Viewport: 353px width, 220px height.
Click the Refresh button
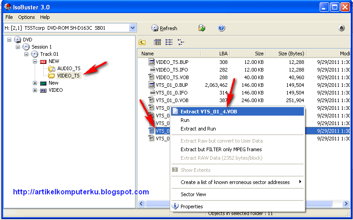(164, 28)
